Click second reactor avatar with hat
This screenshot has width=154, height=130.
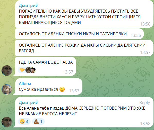click(33, 70)
